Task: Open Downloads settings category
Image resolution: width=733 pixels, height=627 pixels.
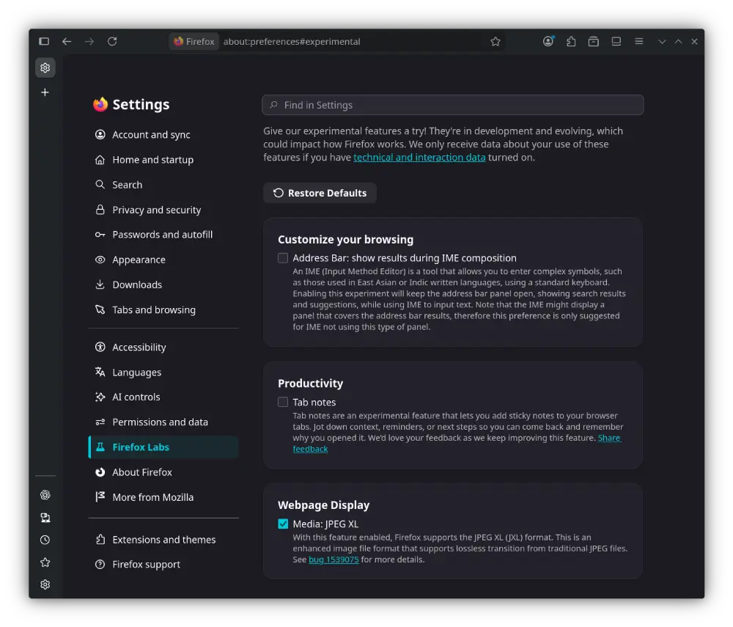Action: (163, 285)
